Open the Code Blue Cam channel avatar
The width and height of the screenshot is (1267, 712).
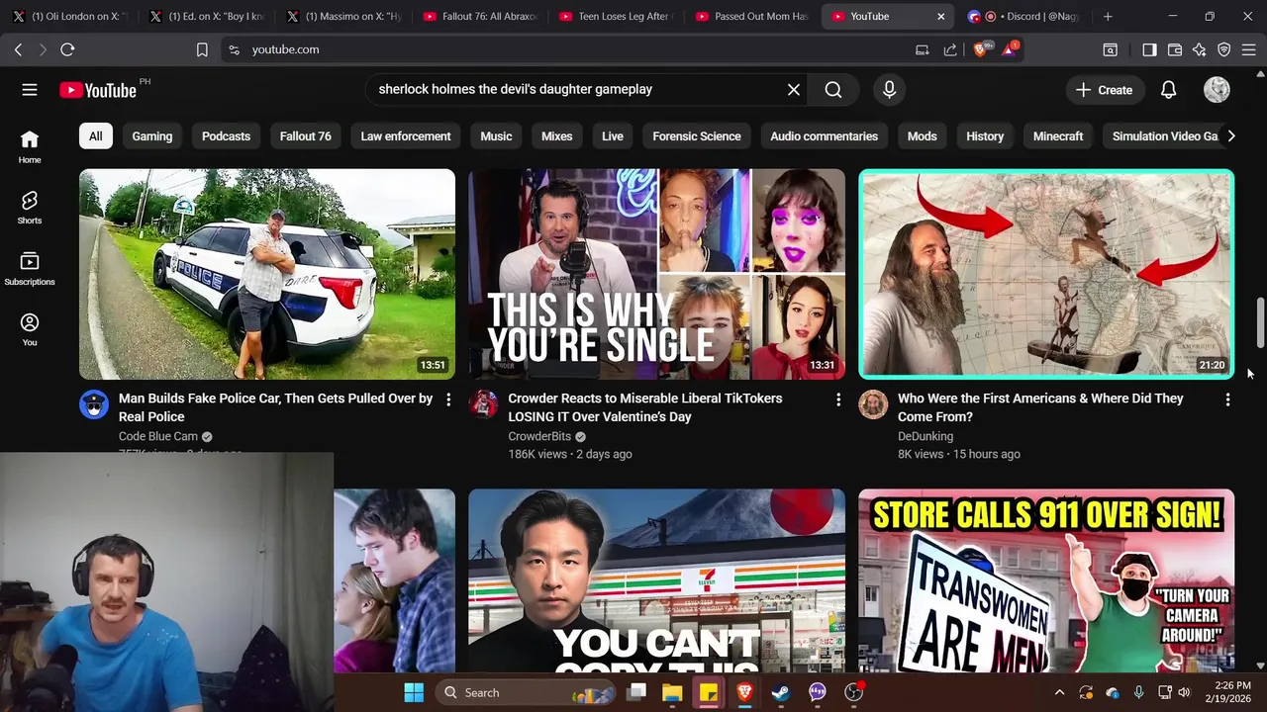94,404
